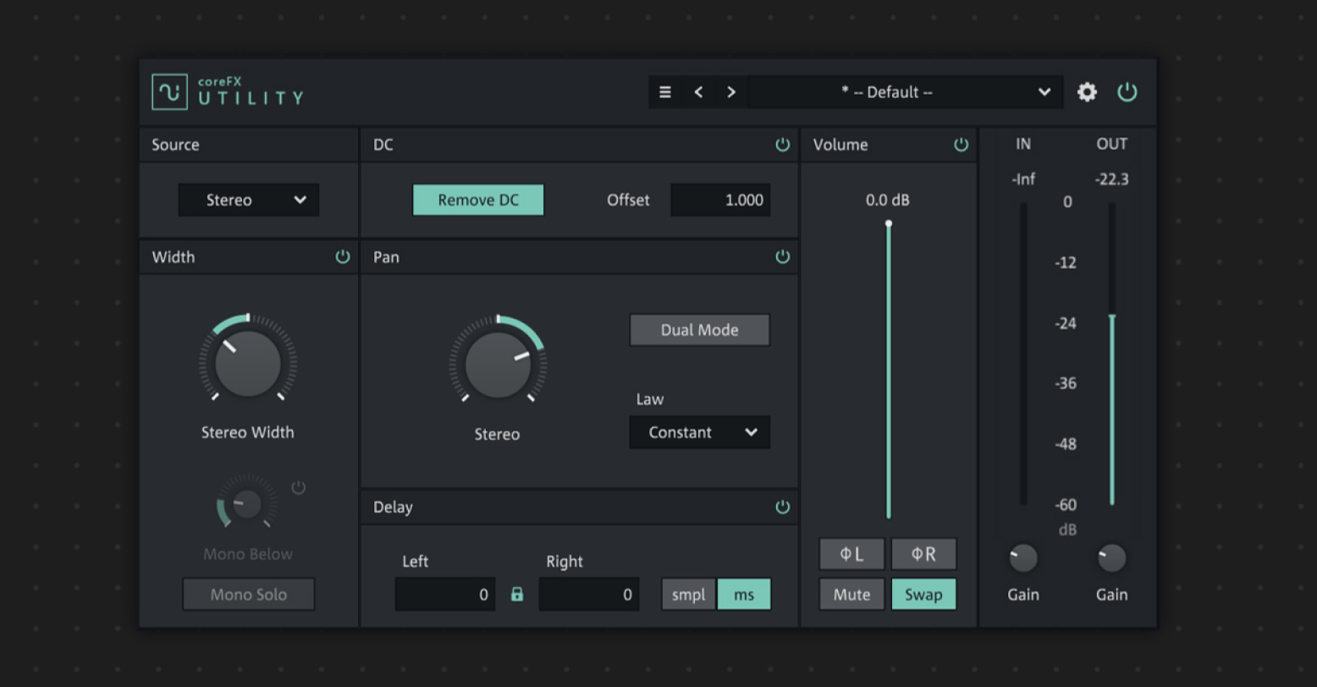Screen dimensions: 1317x687
Task: Switch panning to Dual Mode
Action: (699, 330)
